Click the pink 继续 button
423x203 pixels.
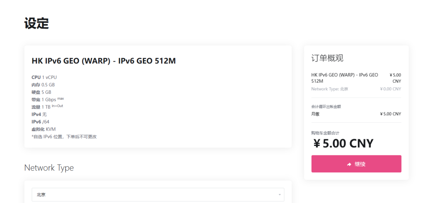[x=356, y=164]
